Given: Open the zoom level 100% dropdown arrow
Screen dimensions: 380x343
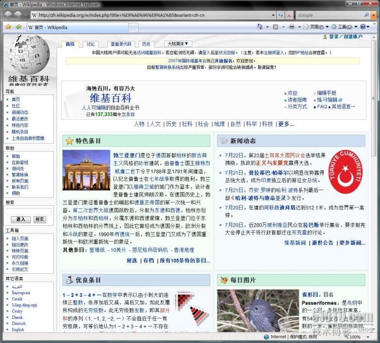Looking at the screenshot, I should 368,337.
